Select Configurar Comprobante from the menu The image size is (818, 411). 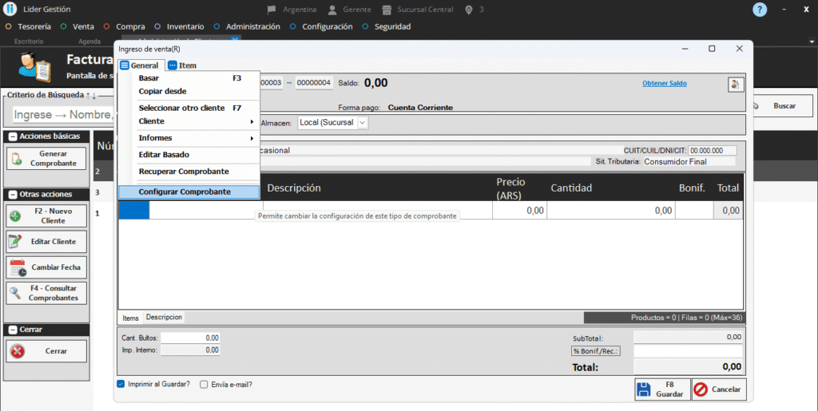coord(185,192)
